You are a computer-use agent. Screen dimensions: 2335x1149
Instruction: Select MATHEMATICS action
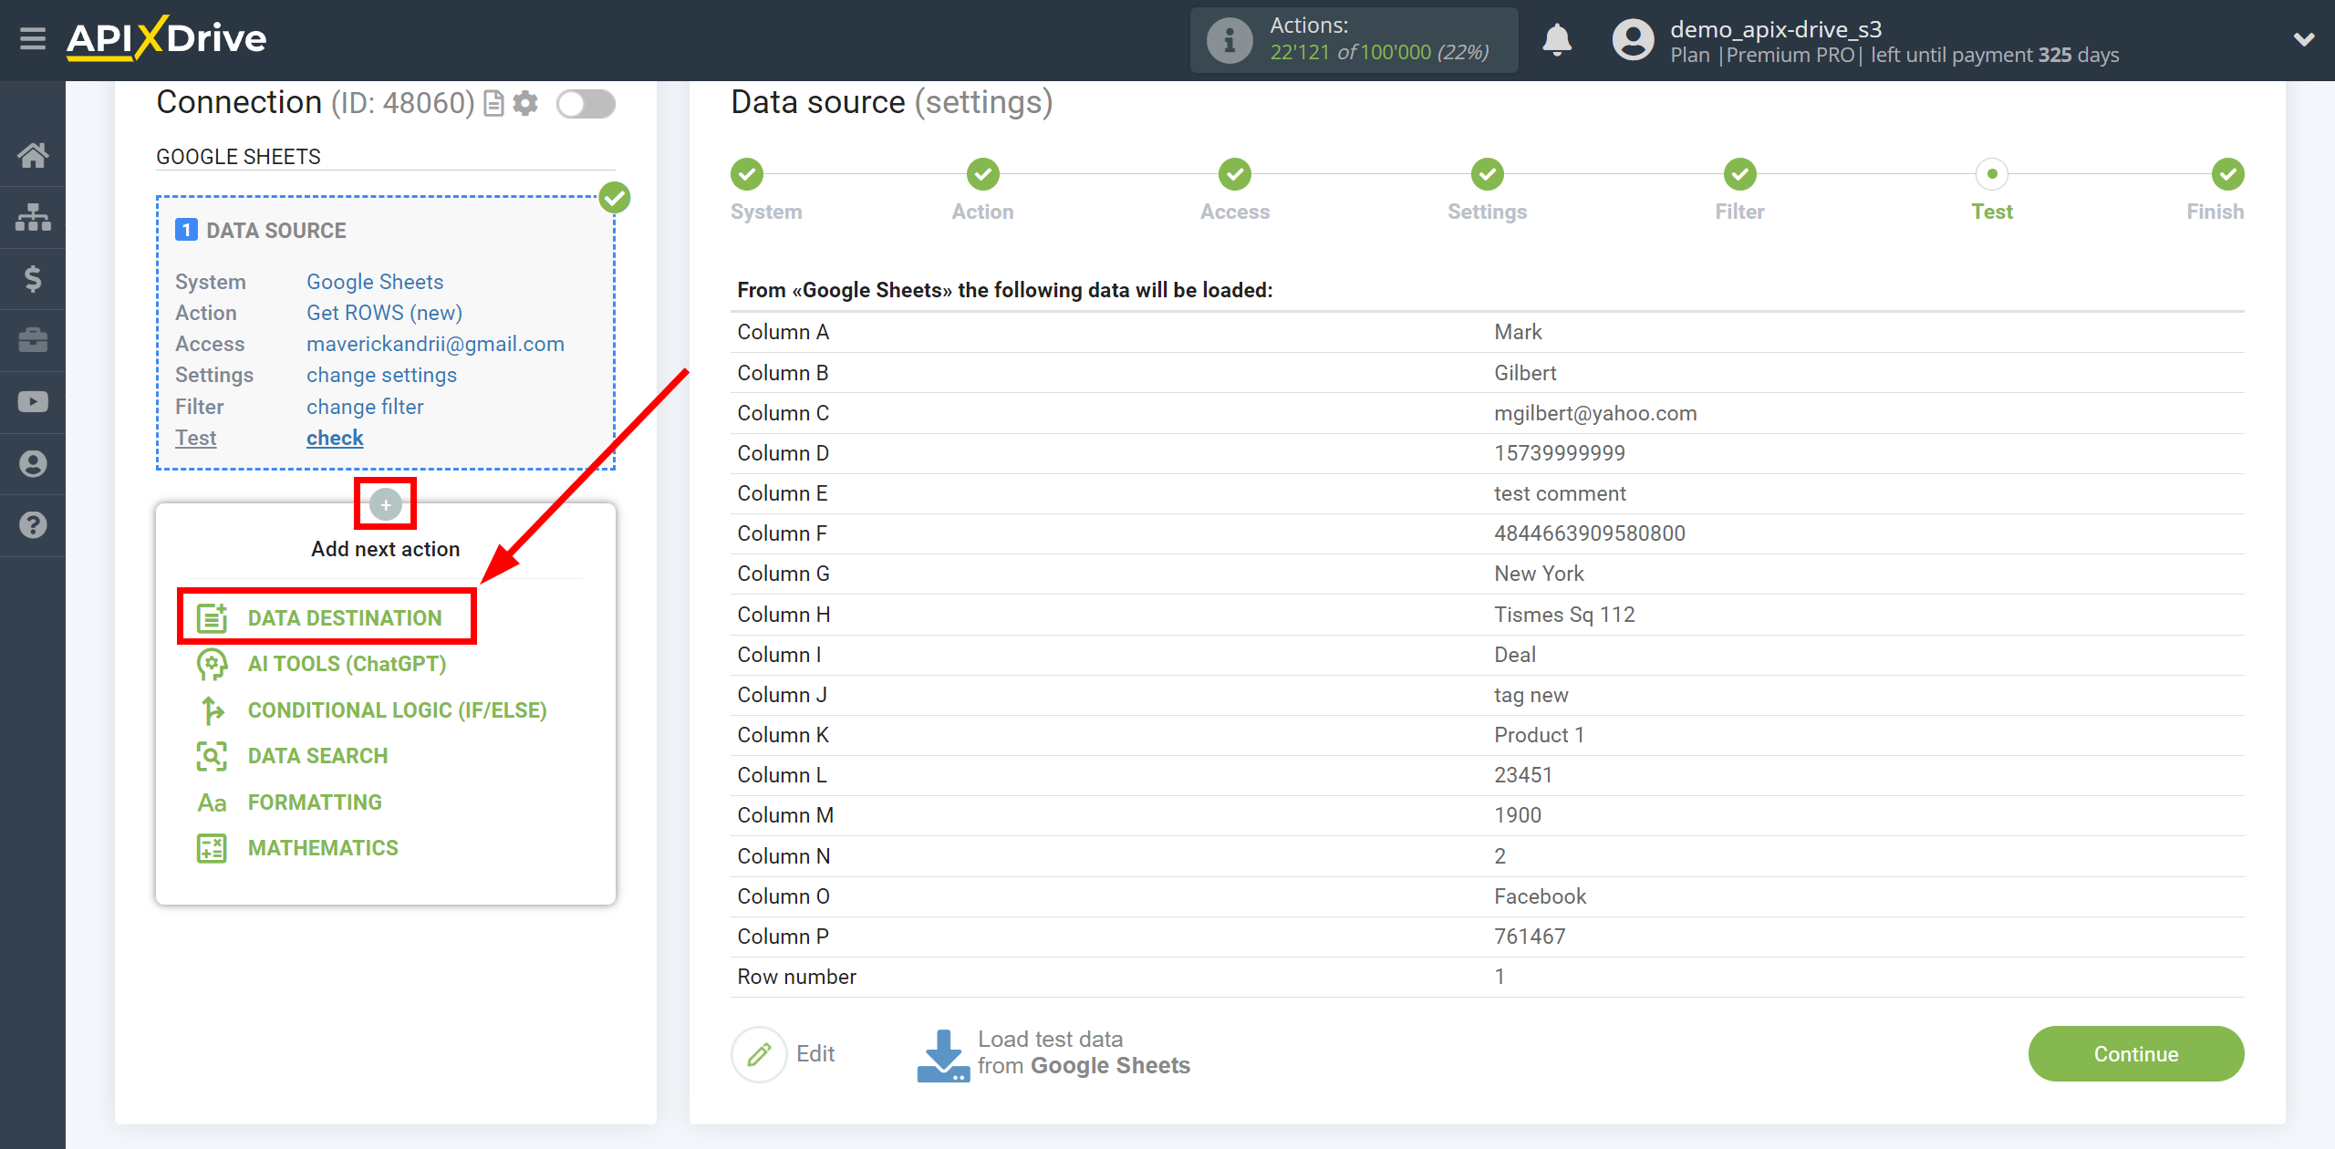click(x=323, y=848)
